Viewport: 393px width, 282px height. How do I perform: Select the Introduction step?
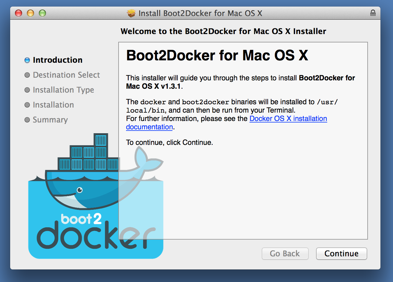(58, 60)
